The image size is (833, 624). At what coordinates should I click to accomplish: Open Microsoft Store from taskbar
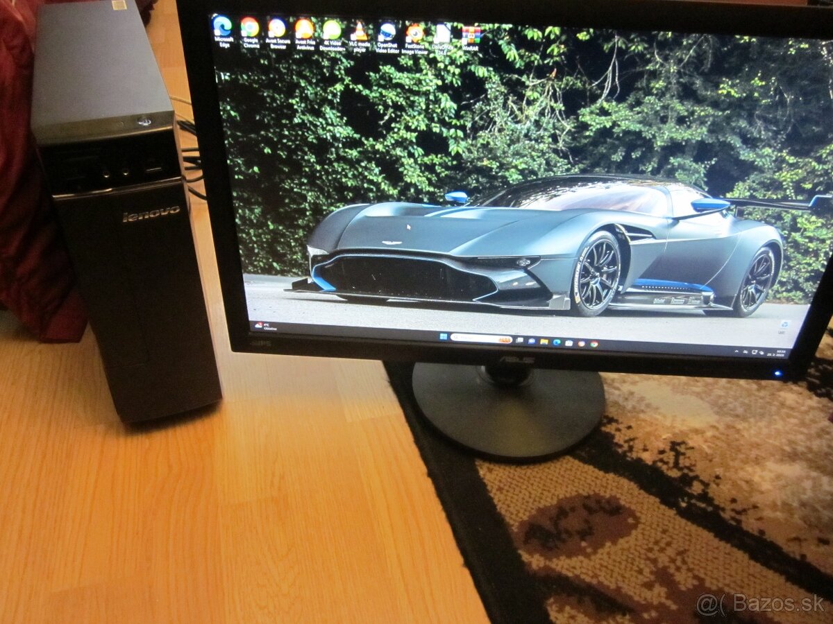point(569,343)
